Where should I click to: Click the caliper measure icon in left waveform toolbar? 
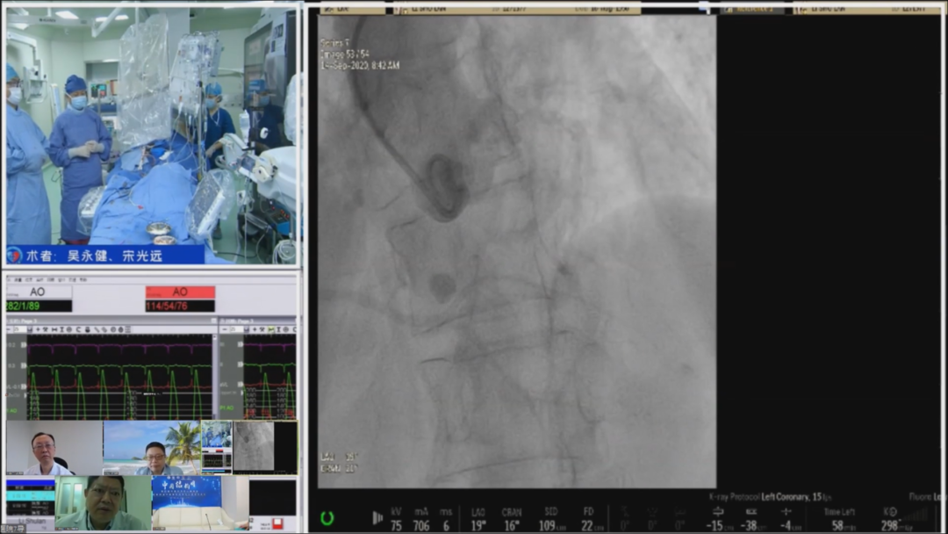pyautogui.click(x=54, y=329)
